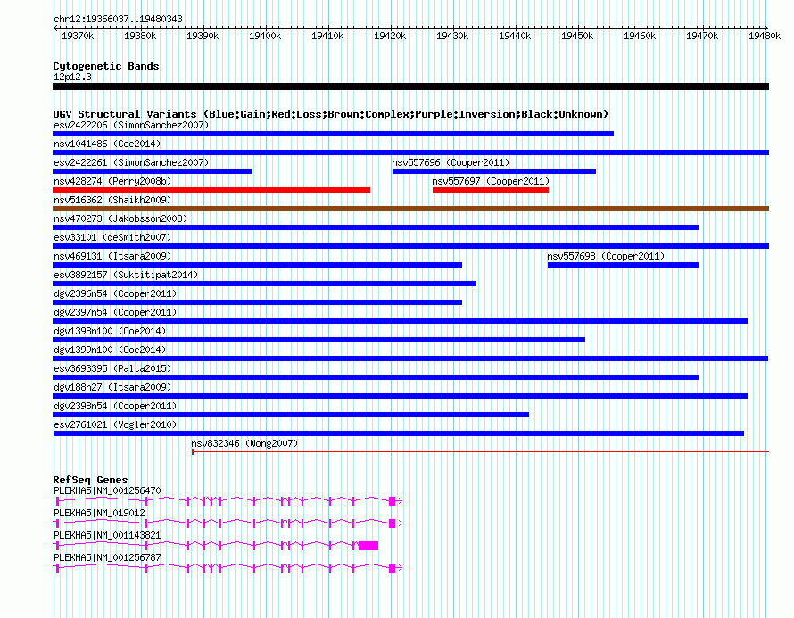This screenshot has width=794, height=618.
Task: Click the 19370k ruler tick label
Action: pyautogui.click(x=78, y=37)
